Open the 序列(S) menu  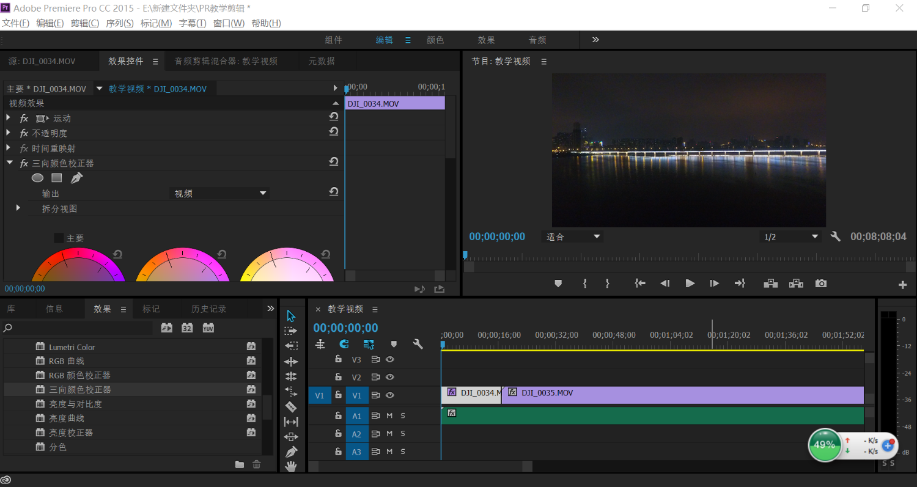point(120,23)
